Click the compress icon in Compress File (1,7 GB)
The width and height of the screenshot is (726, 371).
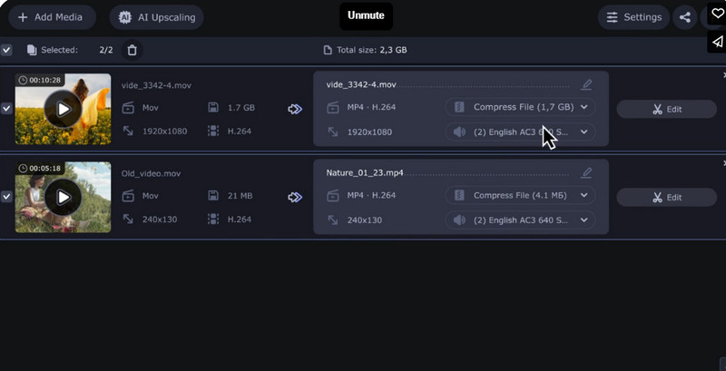click(x=459, y=107)
